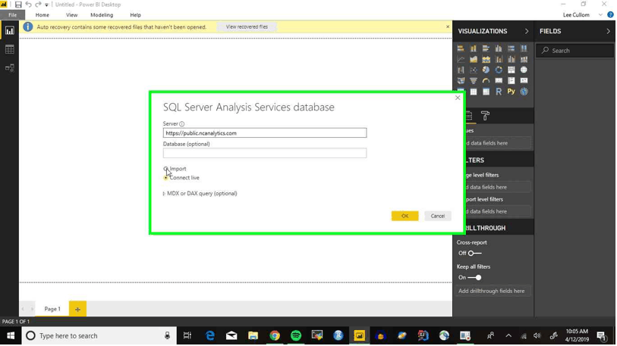
Task: Click View recovered files button
Action: click(x=247, y=26)
